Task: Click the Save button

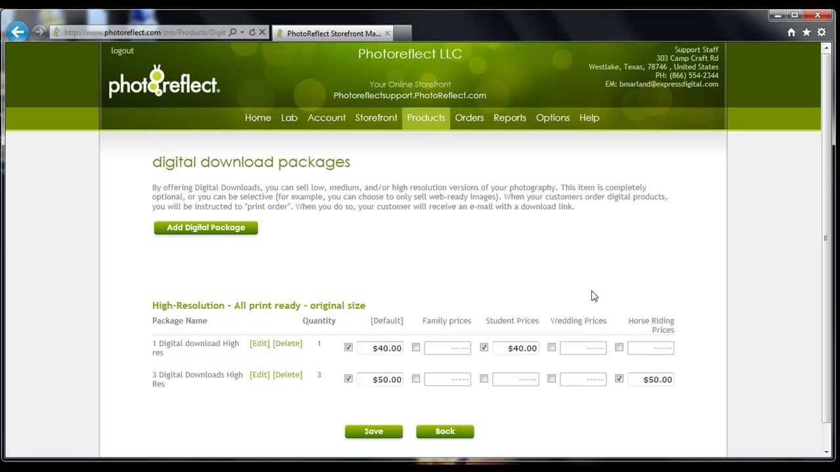Action: pyautogui.click(x=374, y=431)
